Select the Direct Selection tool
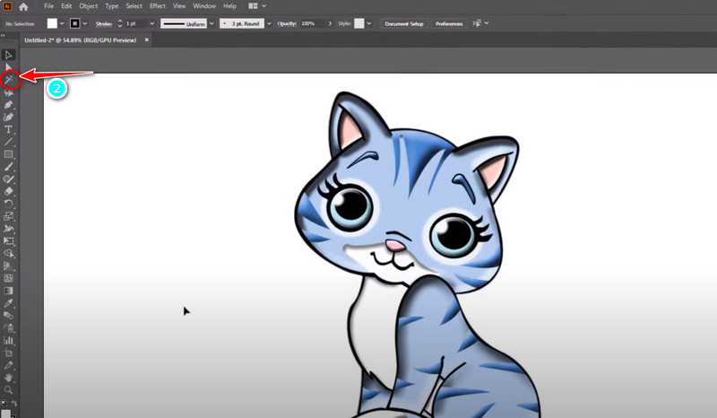 [8, 67]
